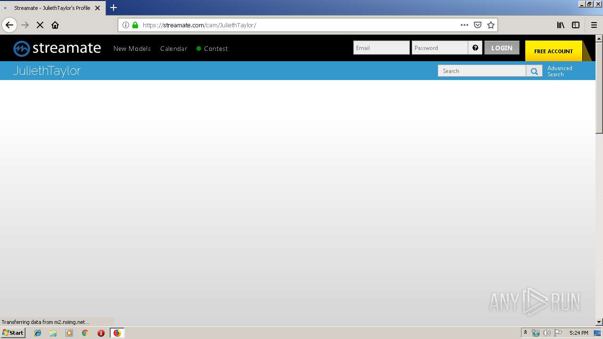Go to the Firefox Home page icon

(55, 25)
